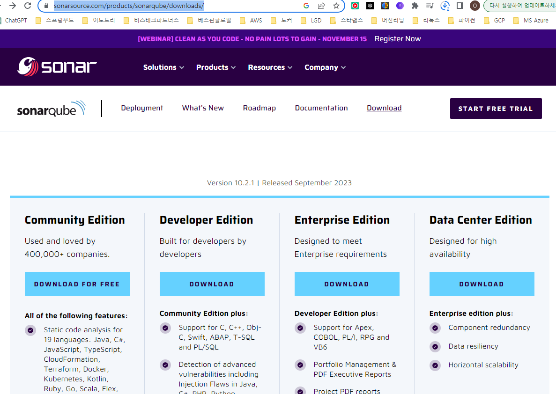Open the profile avatar labeled O
Screen dimensions: 556x394
(475, 6)
